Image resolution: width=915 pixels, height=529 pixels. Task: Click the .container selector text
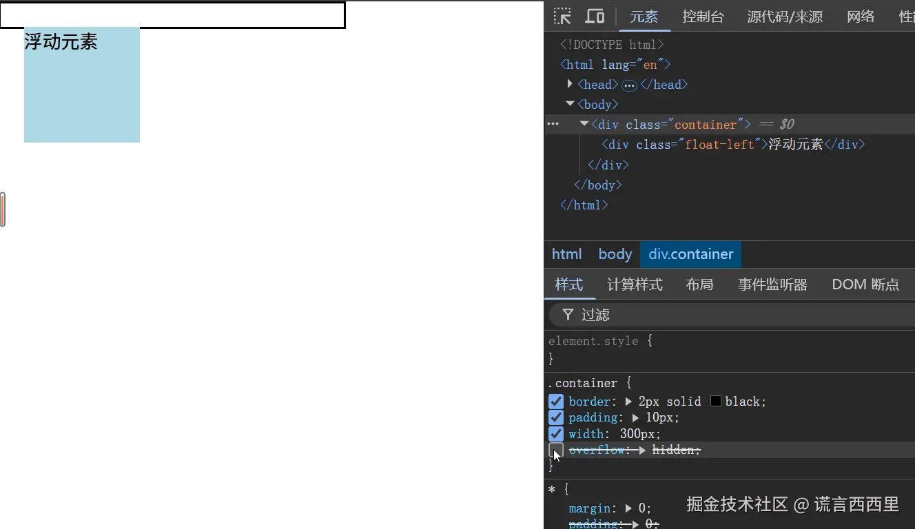pyautogui.click(x=583, y=383)
